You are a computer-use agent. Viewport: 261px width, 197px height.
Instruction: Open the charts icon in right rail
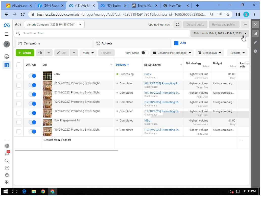255,33
